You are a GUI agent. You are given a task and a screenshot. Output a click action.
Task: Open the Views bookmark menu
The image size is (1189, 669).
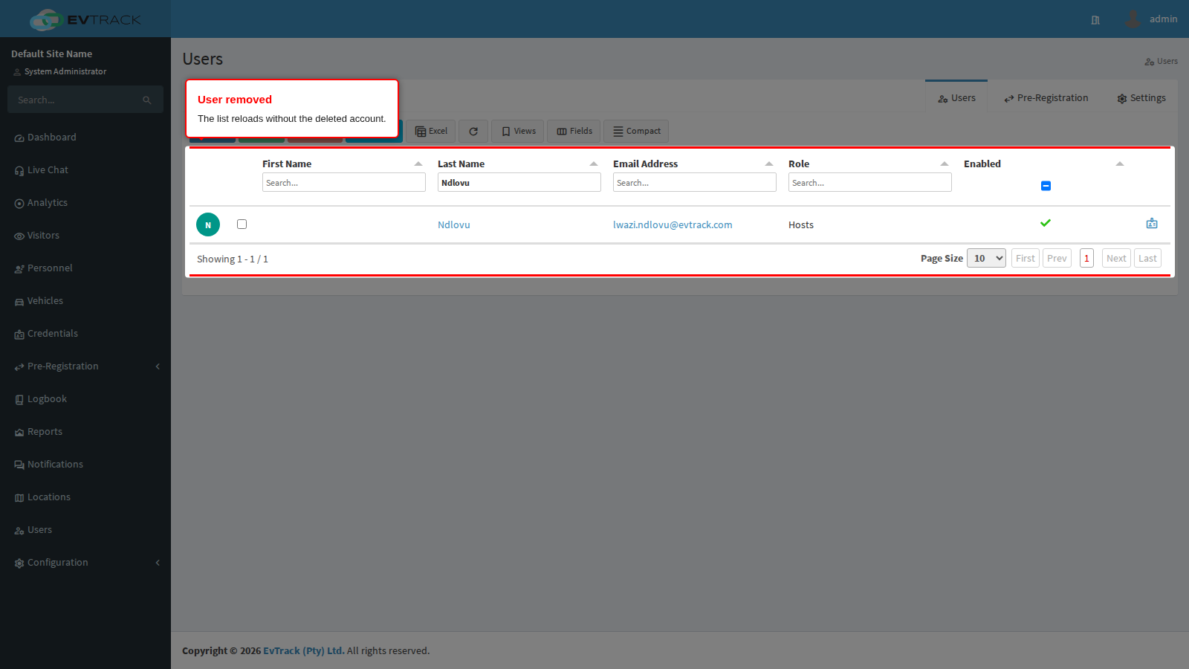coord(518,132)
